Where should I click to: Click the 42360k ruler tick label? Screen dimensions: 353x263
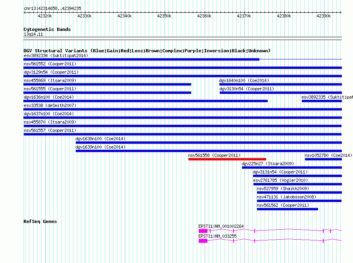[x=204, y=16]
